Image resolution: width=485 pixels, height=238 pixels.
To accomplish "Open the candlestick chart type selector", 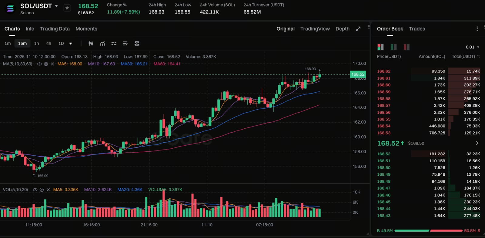I will coord(91,44).
